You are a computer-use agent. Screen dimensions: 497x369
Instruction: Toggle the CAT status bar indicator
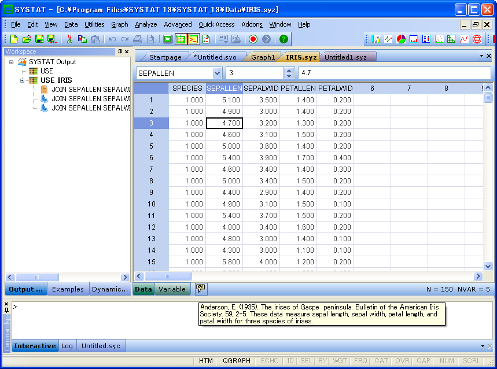point(381,361)
